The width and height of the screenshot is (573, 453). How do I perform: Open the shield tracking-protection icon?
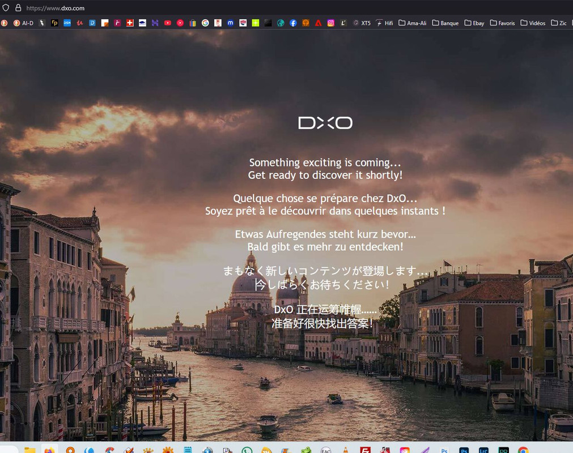coord(6,8)
